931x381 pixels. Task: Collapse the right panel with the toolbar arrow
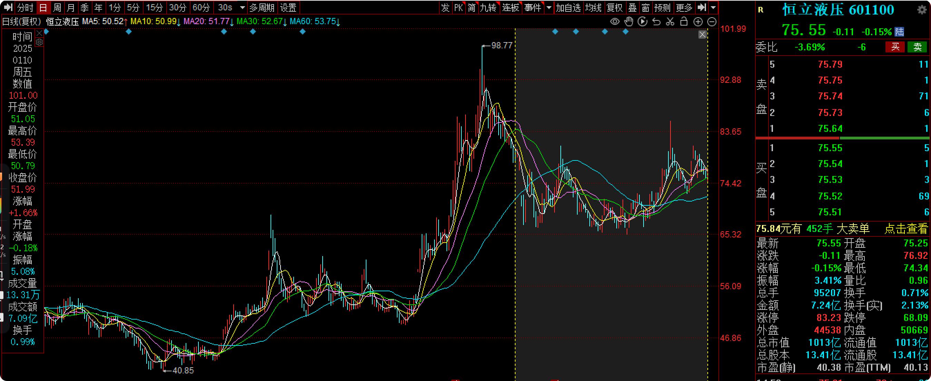click(x=702, y=7)
